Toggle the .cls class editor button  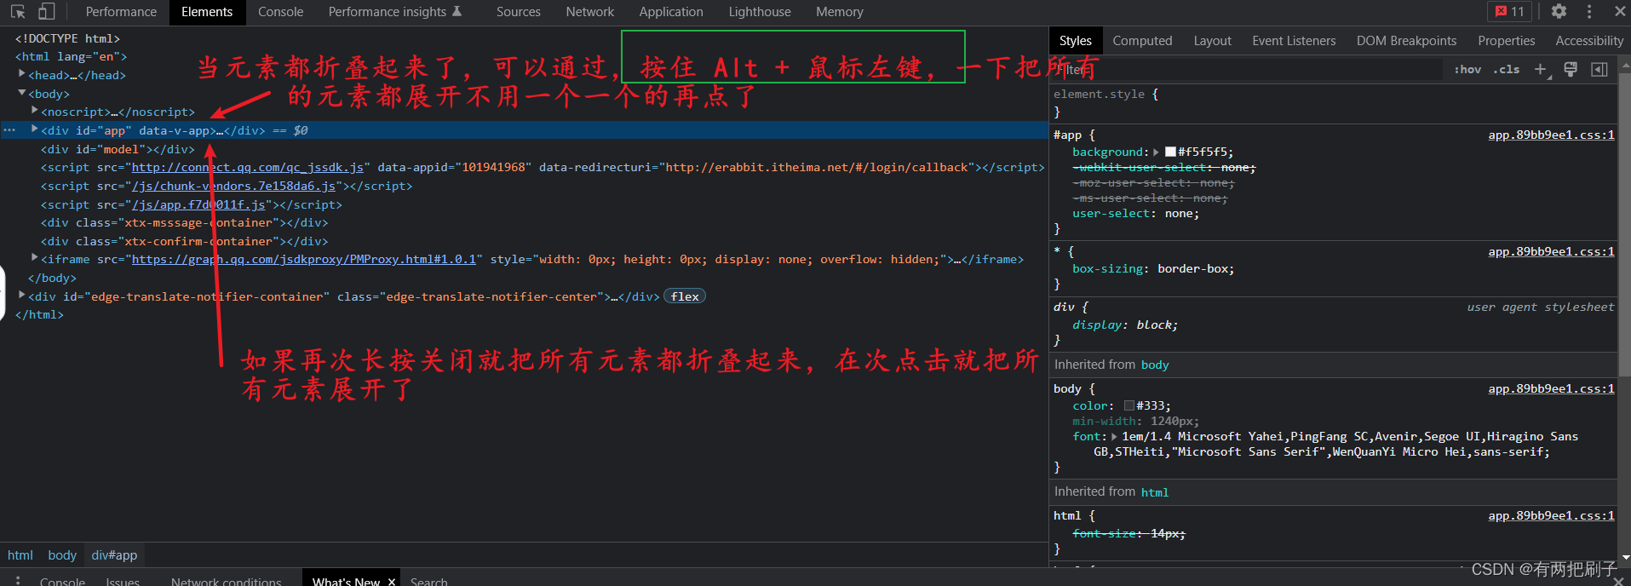[x=1507, y=70]
